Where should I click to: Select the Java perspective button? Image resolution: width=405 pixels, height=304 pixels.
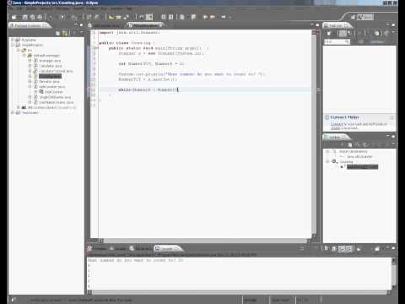[x=365, y=17]
